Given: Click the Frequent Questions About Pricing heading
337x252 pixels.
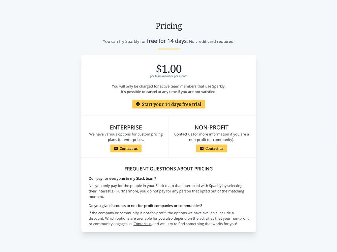Looking at the screenshot, I should (x=168, y=169).
